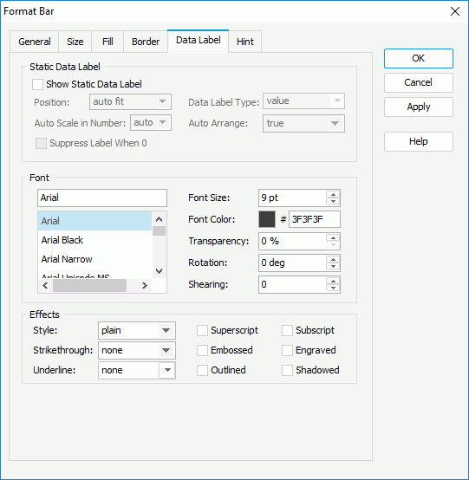Click the Font Size value field
This screenshot has width=469, height=480.
click(x=292, y=198)
